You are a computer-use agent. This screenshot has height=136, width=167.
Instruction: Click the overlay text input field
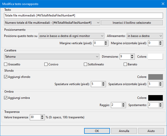[x=84, y=15]
